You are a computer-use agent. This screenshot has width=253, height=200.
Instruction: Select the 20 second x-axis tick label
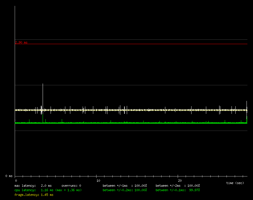coord(180,181)
